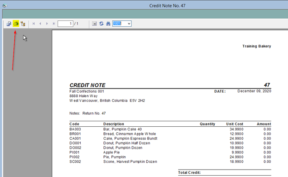
Task: Click the Credit Note No. 47 title bar
Action: [x=167, y=6]
